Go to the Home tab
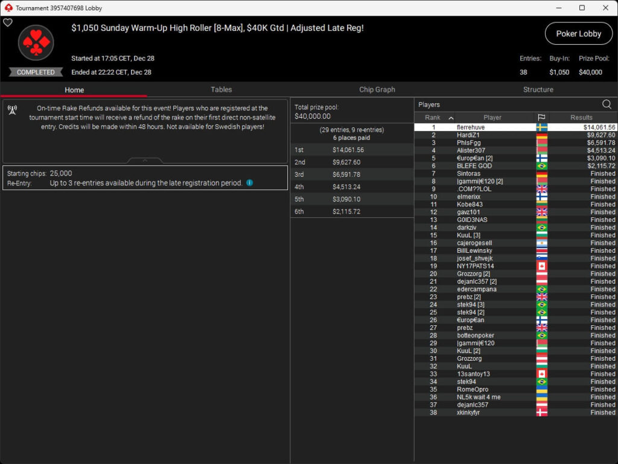 coord(74,90)
